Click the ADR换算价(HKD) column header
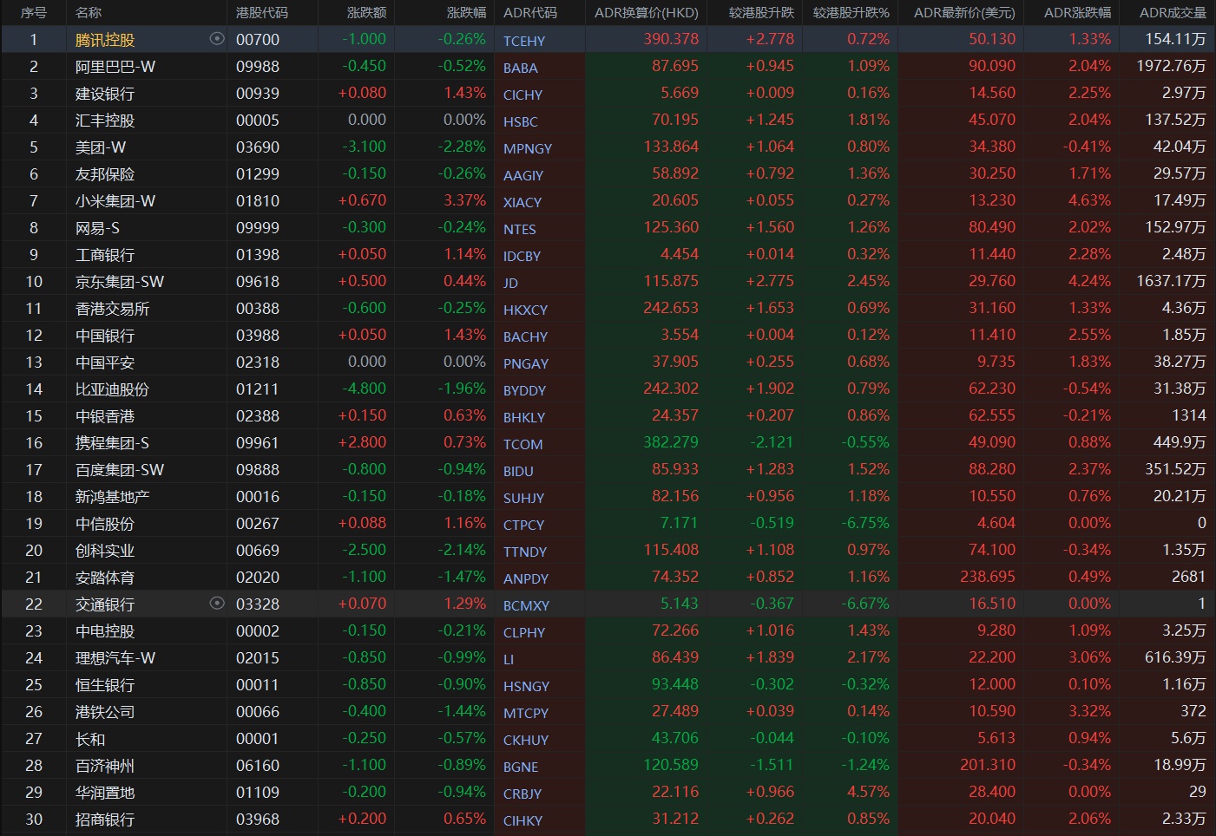 click(646, 13)
